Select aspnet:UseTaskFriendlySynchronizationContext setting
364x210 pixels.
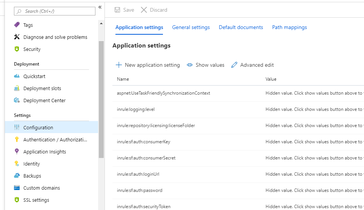click(163, 93)
